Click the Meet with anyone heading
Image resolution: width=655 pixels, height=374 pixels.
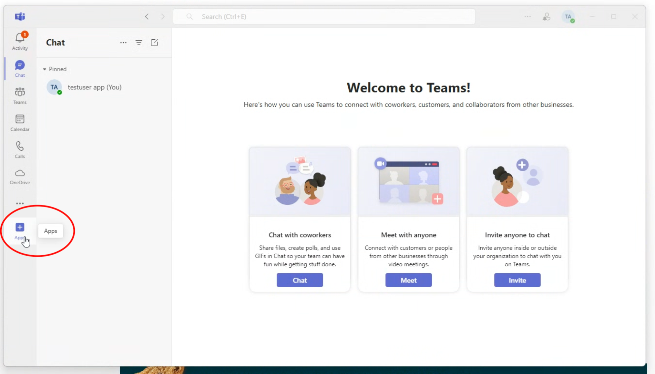pyautogui.click(x=409, y=235)
